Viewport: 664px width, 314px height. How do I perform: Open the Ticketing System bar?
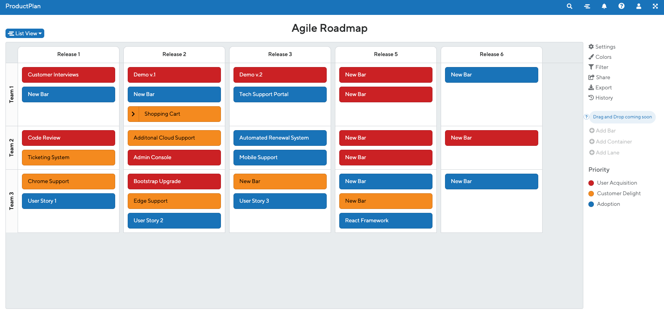click(x=69, y=158)
